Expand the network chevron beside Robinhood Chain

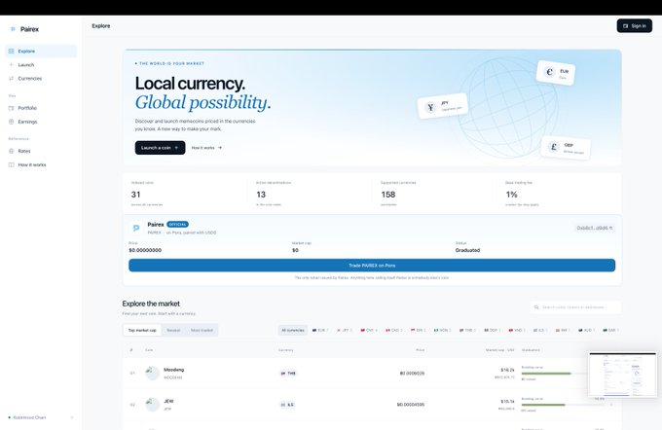pyautogui.click(x=72, y=417)
